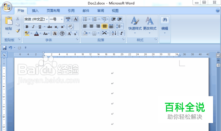Apply the yellow text highlight color
Viewport: 221px width, 131px height.
(x=27, y=34)
